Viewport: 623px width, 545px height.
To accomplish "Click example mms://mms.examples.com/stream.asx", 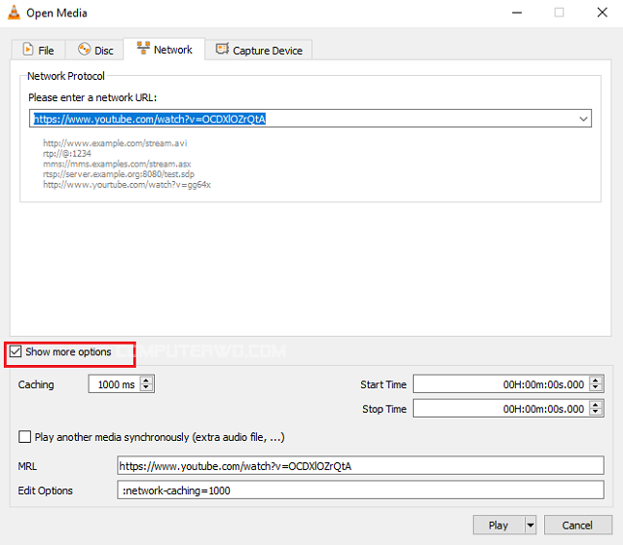I will pyautogui.click(x=117, y=163).
